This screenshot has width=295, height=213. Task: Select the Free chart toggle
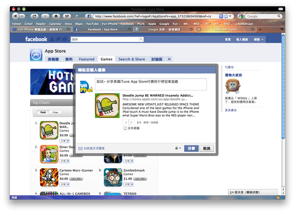(55, 112)
